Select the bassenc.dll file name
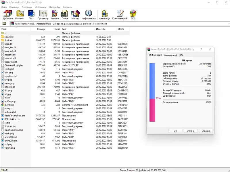 (10, 55)
